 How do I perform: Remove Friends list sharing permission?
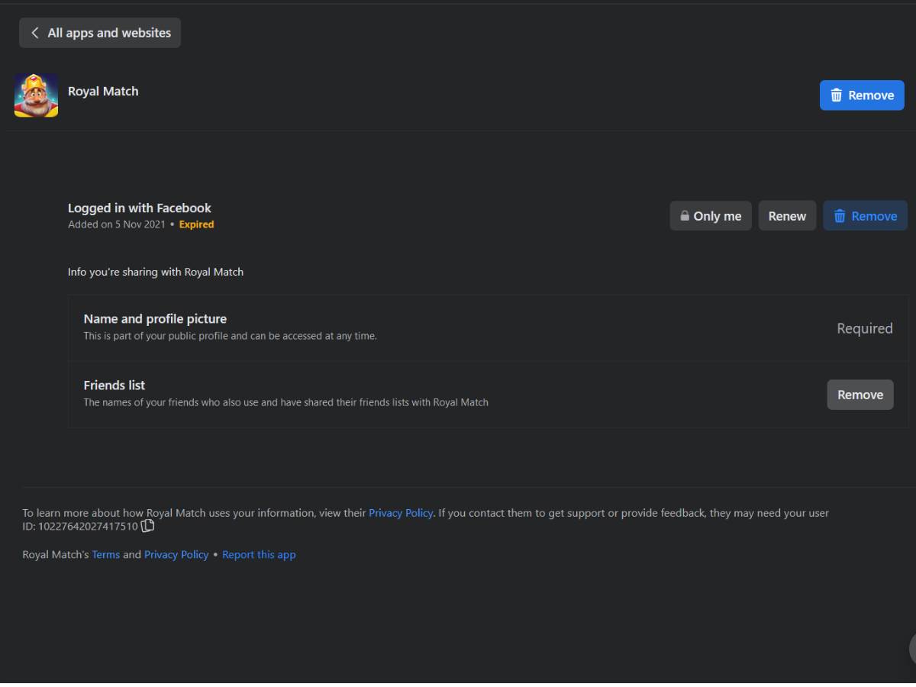click(860, 395)
